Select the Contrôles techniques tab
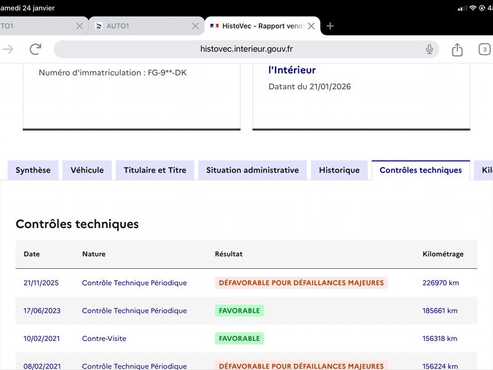The height and width of the screenshot is (370, 493). coord(420,170)
